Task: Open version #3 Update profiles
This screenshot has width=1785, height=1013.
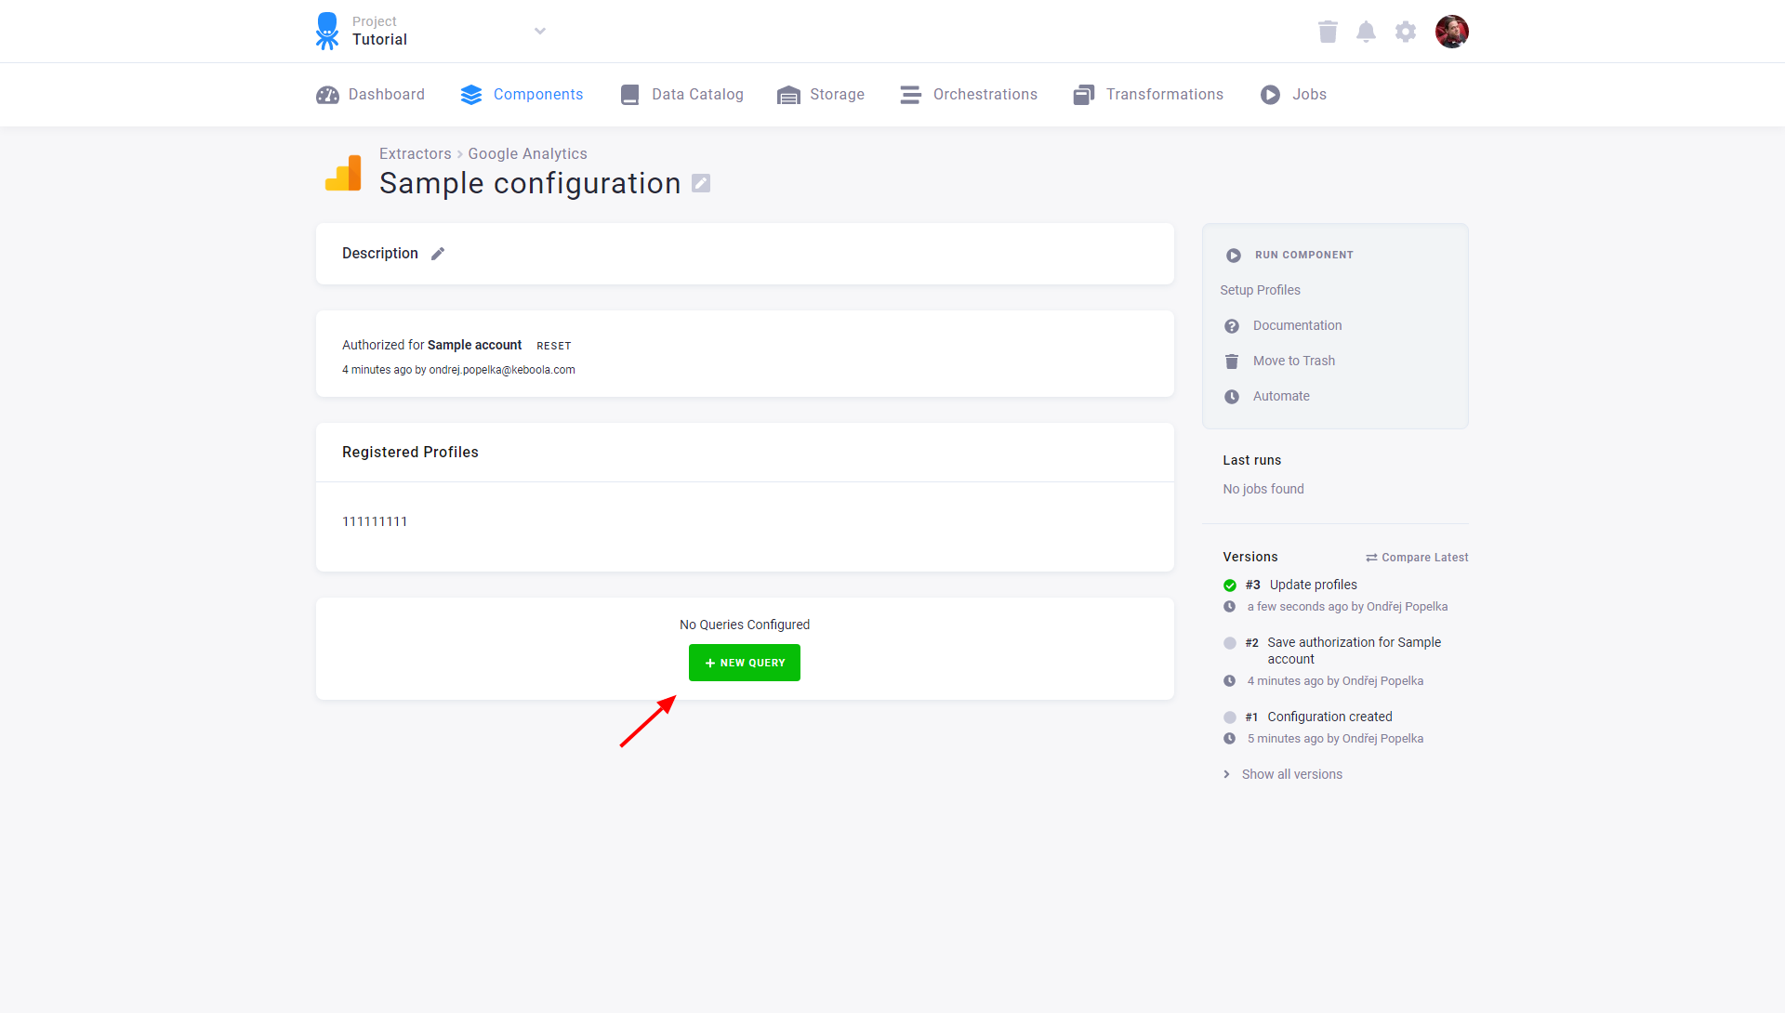Action: click(x=1313, y=585)
